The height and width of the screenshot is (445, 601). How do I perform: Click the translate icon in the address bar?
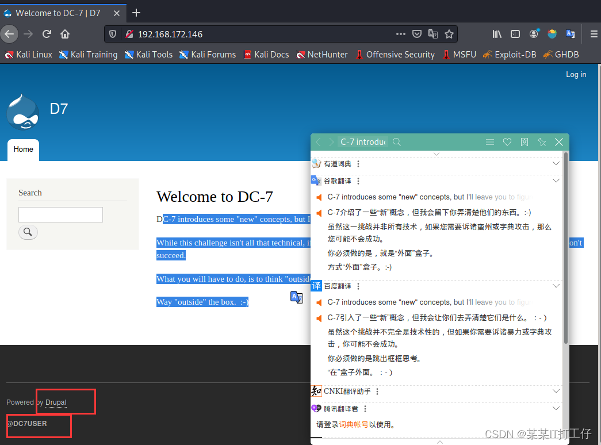(433, 34)
